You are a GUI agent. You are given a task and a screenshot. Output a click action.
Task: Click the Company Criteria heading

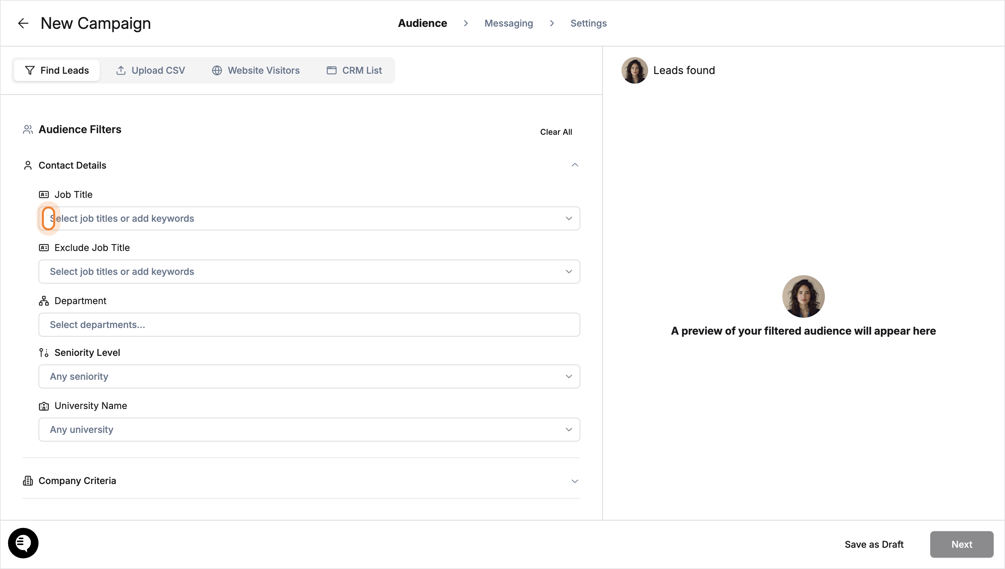[x=77, y=481]
